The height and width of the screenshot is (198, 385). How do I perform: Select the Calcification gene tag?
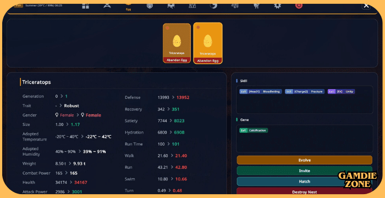point(254,130)
